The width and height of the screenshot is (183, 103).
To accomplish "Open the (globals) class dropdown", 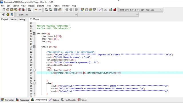I will coord(47,15).
